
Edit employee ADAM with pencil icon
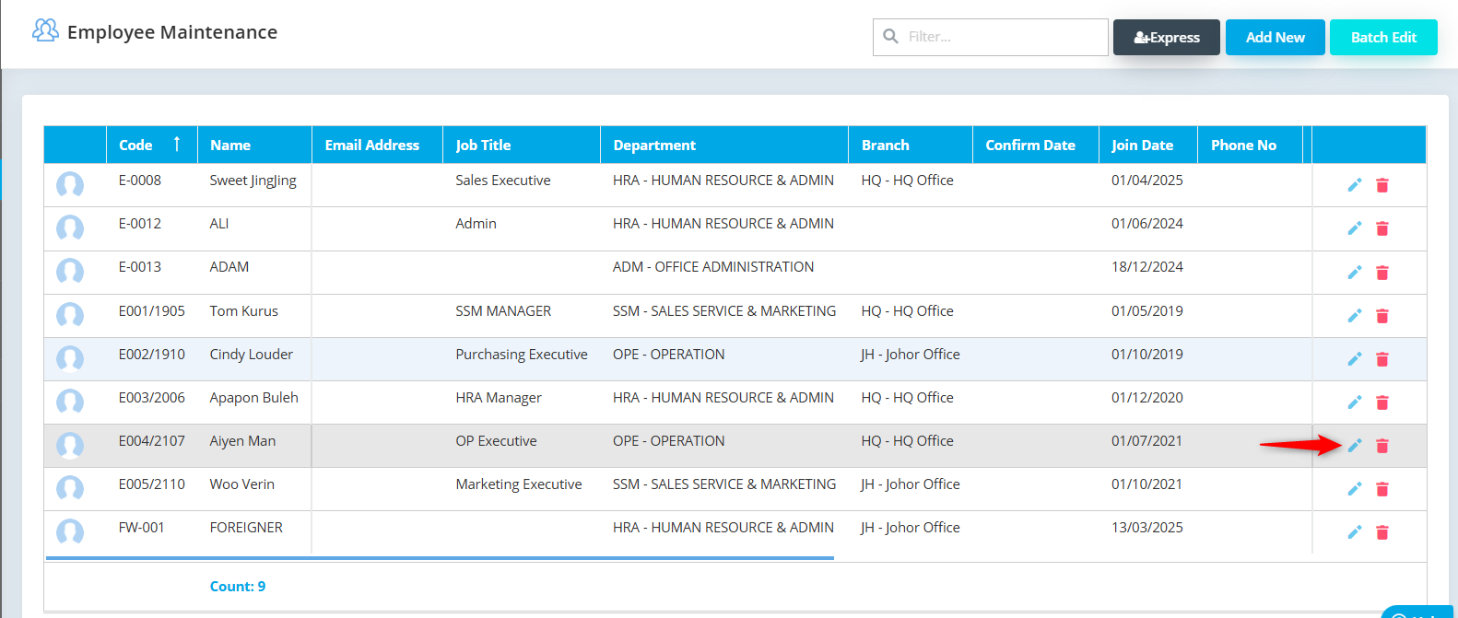[x=1354, y=273]
